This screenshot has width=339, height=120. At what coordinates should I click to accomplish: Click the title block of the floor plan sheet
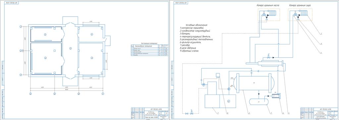[x=150, y=113]
